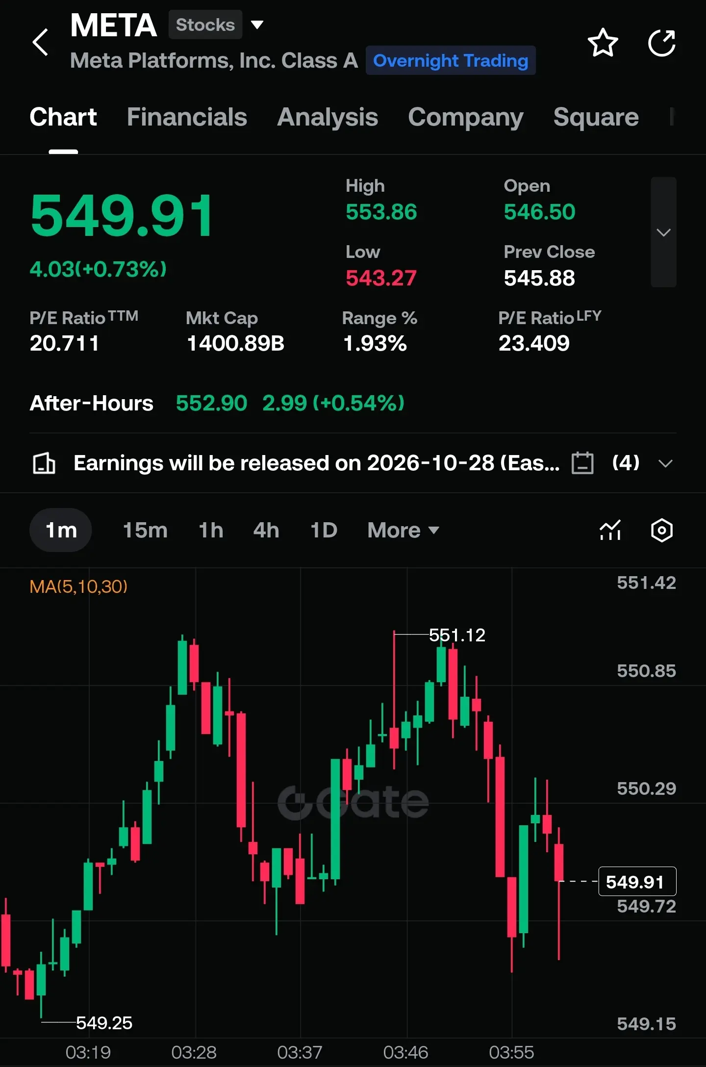This screenshot has width=706, height=1067.
Task: Tap the 550.29 price axis label
Action: tap(646, 788)
